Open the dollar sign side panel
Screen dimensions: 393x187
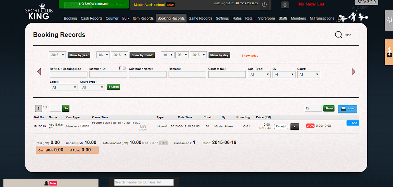coord(389,51)
